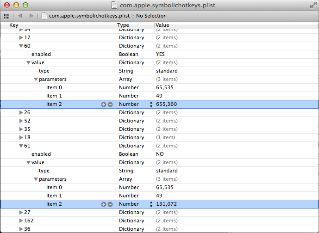Click standard value under key 61
This screenshot has height=233, width=319.
pos(167,171)
